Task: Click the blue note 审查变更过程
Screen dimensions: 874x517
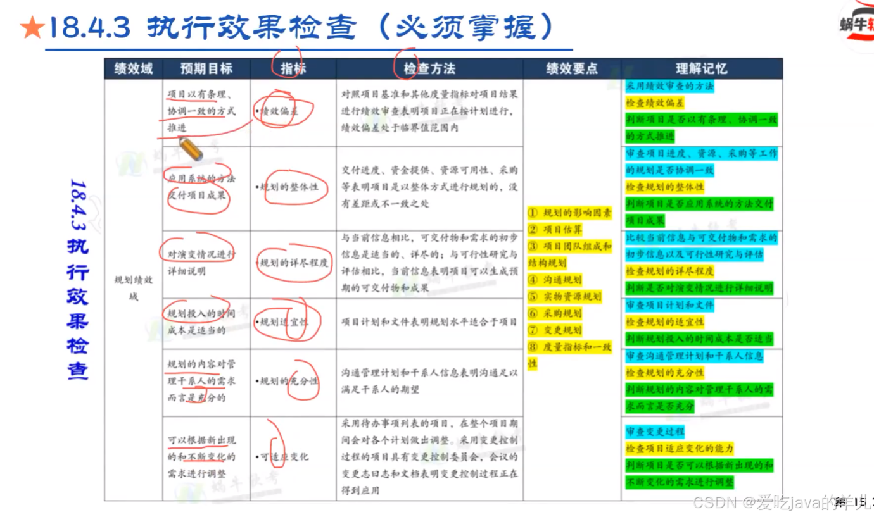Action: [655, 432]
